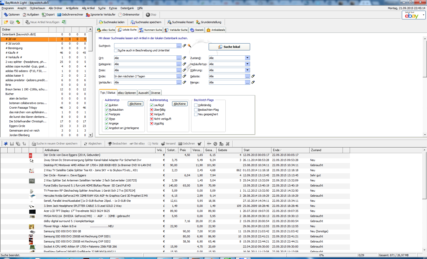Click into the Suchtext input field

coord(145,46)
